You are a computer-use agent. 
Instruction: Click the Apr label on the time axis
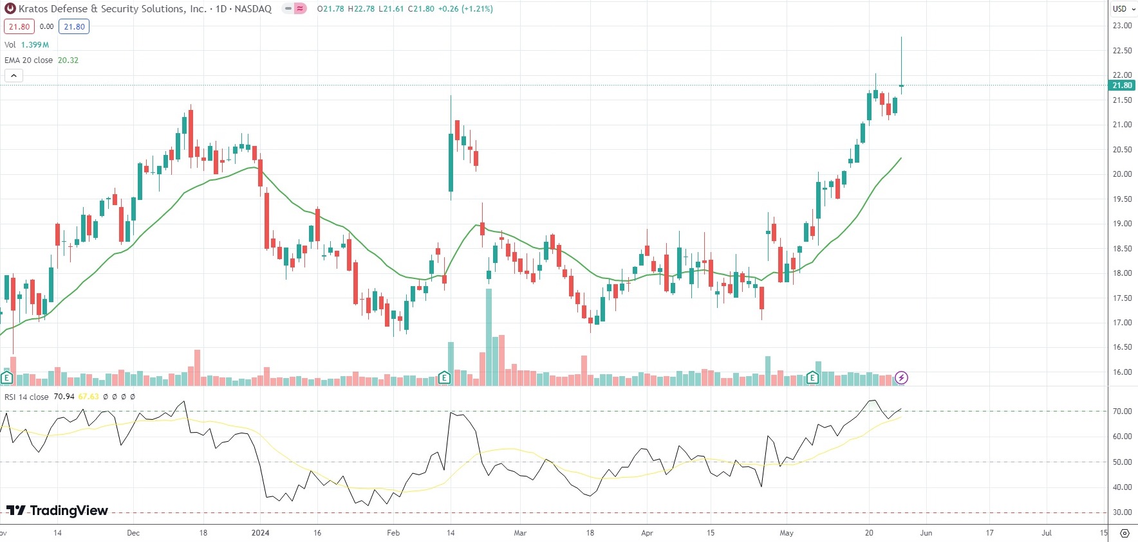point(647,533)
